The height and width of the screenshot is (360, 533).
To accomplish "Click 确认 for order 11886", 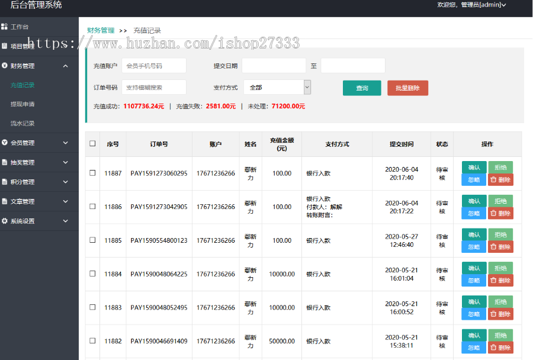I will [x=474, y=201].
